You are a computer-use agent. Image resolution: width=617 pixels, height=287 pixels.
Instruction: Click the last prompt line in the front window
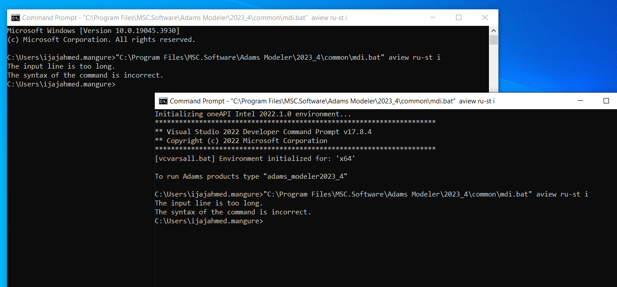[209, 221]
